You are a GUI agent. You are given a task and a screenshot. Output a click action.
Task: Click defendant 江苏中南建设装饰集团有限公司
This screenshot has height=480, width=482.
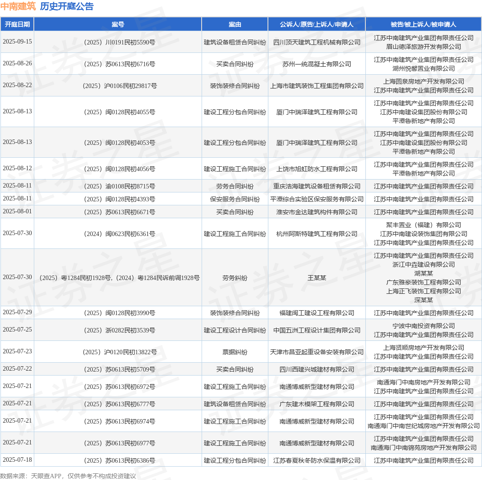[x=423, y=234]
